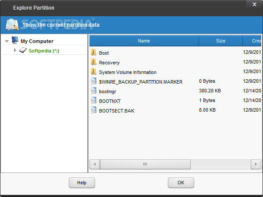The width and height of the screenshot is (263, 197).
Task: Collapse the My Computer tree node
Action: pos(7,41)
